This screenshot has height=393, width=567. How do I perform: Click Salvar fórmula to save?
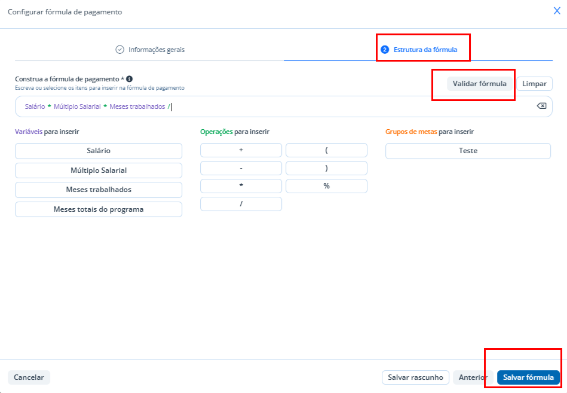coord(528,377)
